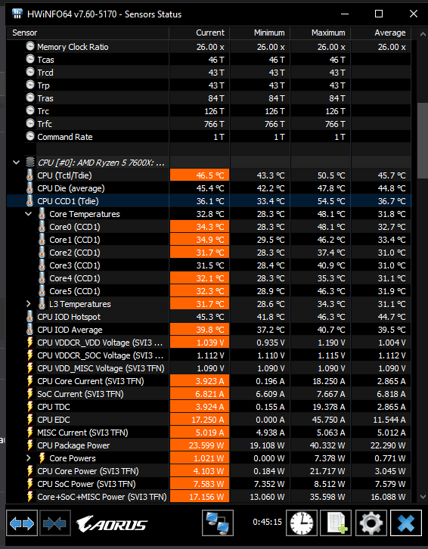This screenshot has height=549, width=428.
Task: Select the Core3 (CCD1) temperature row
Action: coord(209,265)
